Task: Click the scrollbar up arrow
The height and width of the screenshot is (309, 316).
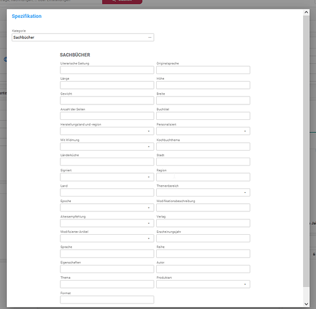Action: tap(306, 12)
